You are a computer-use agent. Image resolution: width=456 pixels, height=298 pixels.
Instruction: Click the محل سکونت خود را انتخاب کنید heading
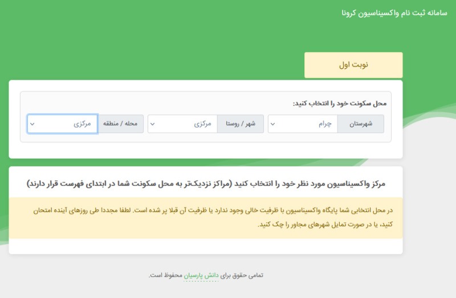[340, 104]
